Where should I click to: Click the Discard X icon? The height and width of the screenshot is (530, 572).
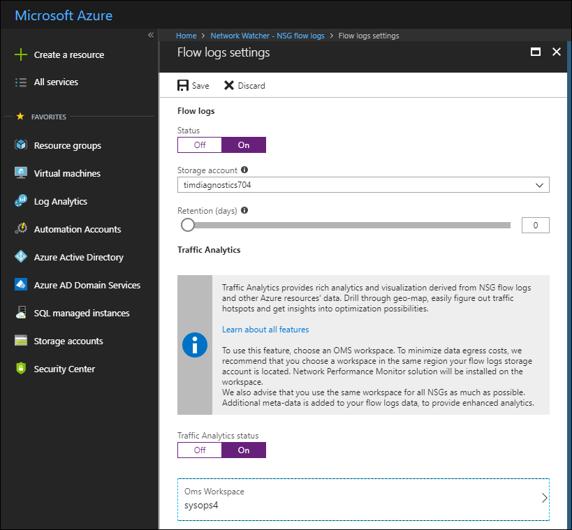[228, 86]
